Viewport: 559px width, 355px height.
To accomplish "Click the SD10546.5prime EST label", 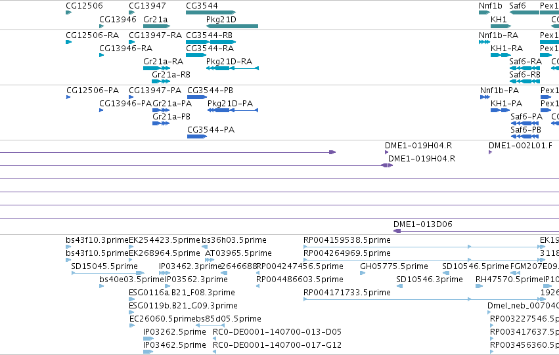I will (476, 266).
